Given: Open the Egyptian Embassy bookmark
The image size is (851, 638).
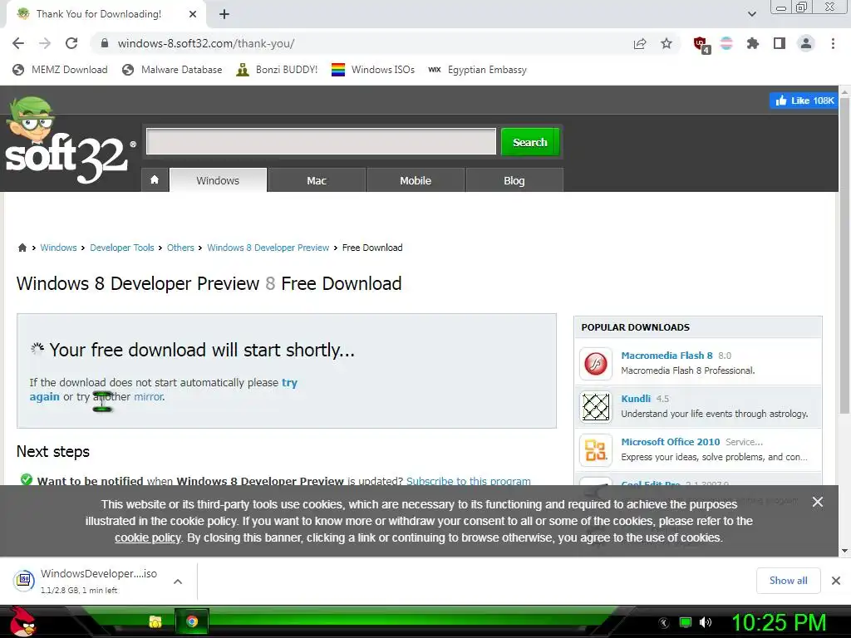Looking at the screenshot, I should (478, 70).
